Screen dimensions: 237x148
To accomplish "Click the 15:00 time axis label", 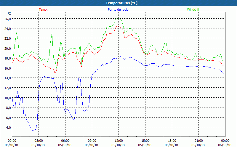I will pos(145,141).
